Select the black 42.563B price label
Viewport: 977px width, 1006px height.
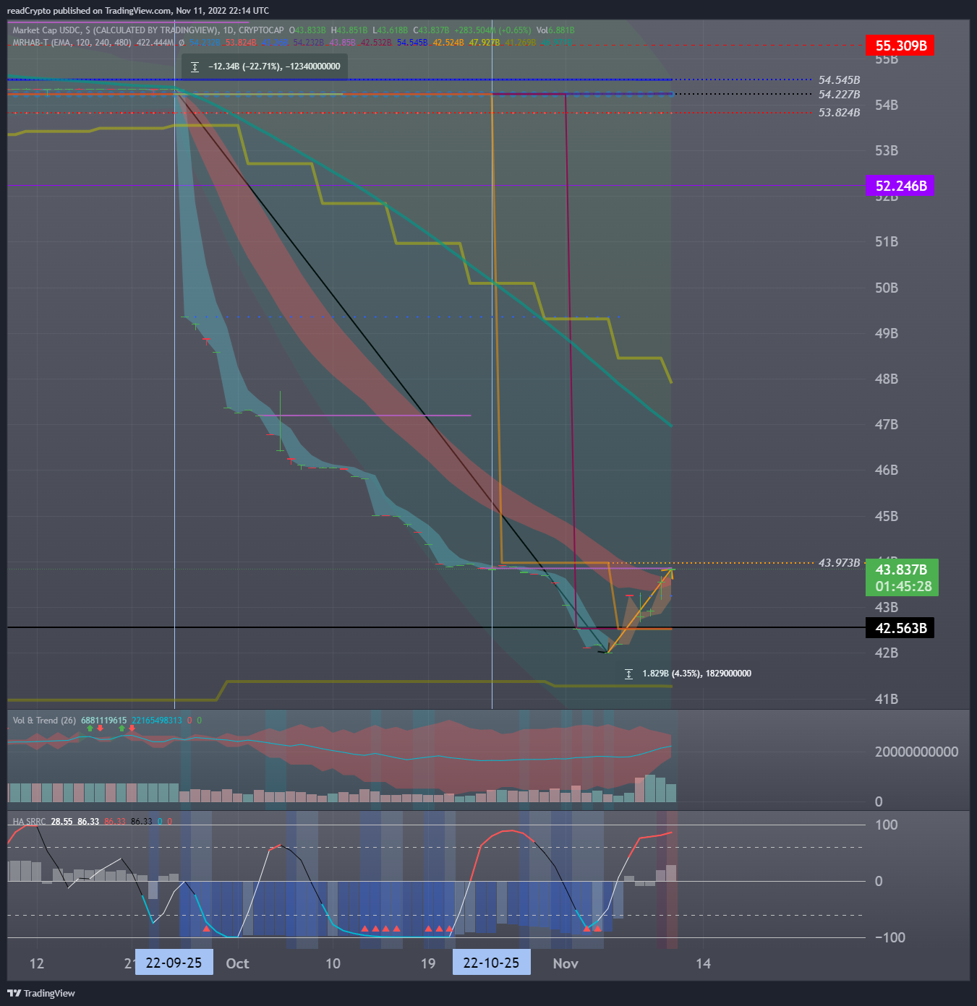click(900, 628)
